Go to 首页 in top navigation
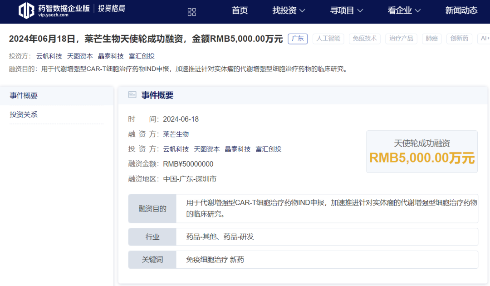Image resolution: width=490 pixels, height=286 pixels. coord(240,10)
